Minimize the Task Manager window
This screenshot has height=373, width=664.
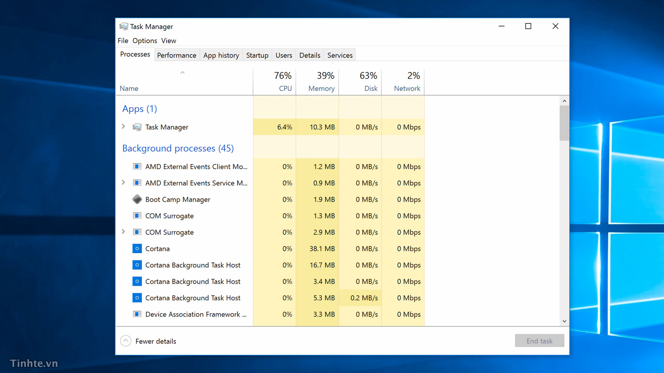click(x=501, y=26)
